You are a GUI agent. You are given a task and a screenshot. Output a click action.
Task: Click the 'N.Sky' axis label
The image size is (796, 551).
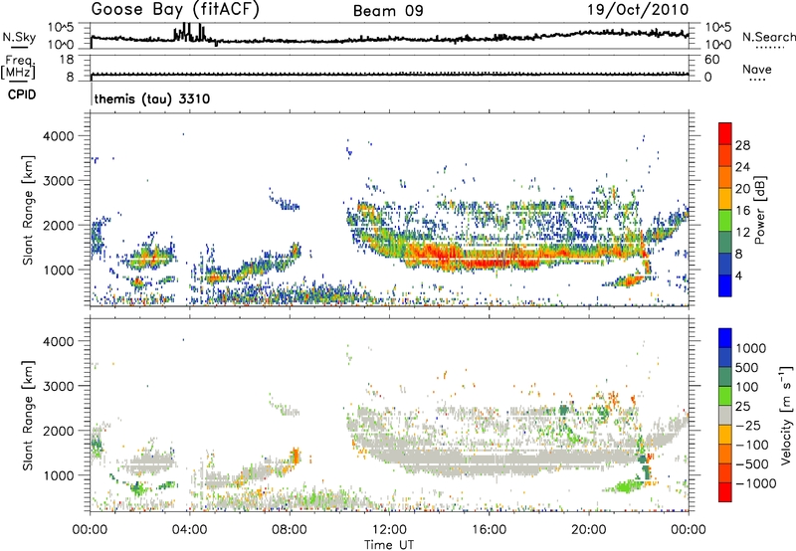pyautogui.click(x=19, y=37)
